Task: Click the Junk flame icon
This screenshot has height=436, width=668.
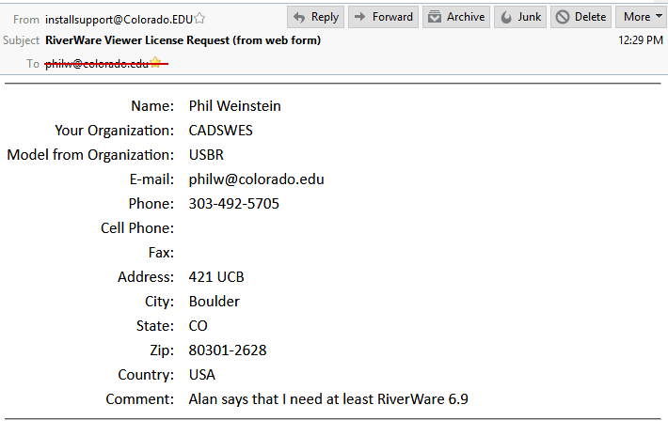Action: [506, 18]
